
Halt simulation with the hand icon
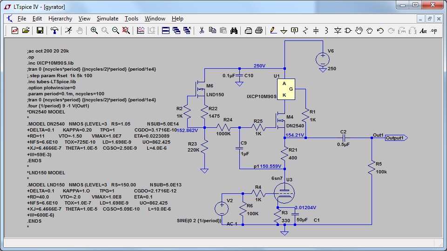pos(80,31)
